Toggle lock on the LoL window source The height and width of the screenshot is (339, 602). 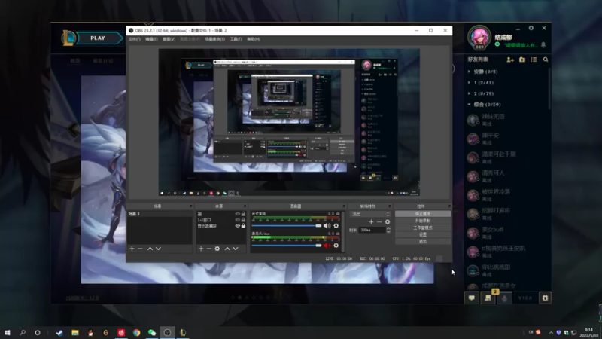click(243, 220)
